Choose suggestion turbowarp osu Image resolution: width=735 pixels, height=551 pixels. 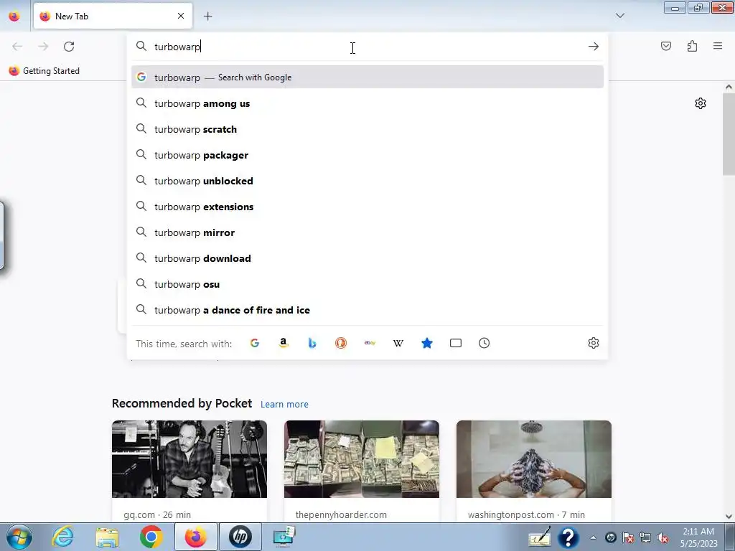pos(367,284)
